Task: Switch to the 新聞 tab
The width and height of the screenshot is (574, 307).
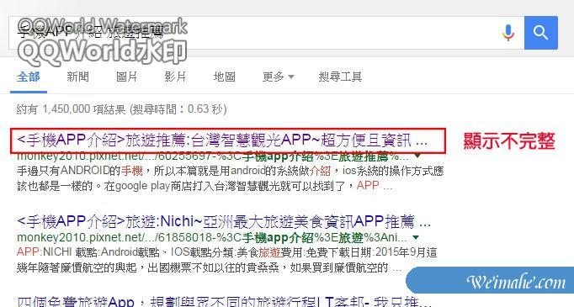Action: click(77, 77)
